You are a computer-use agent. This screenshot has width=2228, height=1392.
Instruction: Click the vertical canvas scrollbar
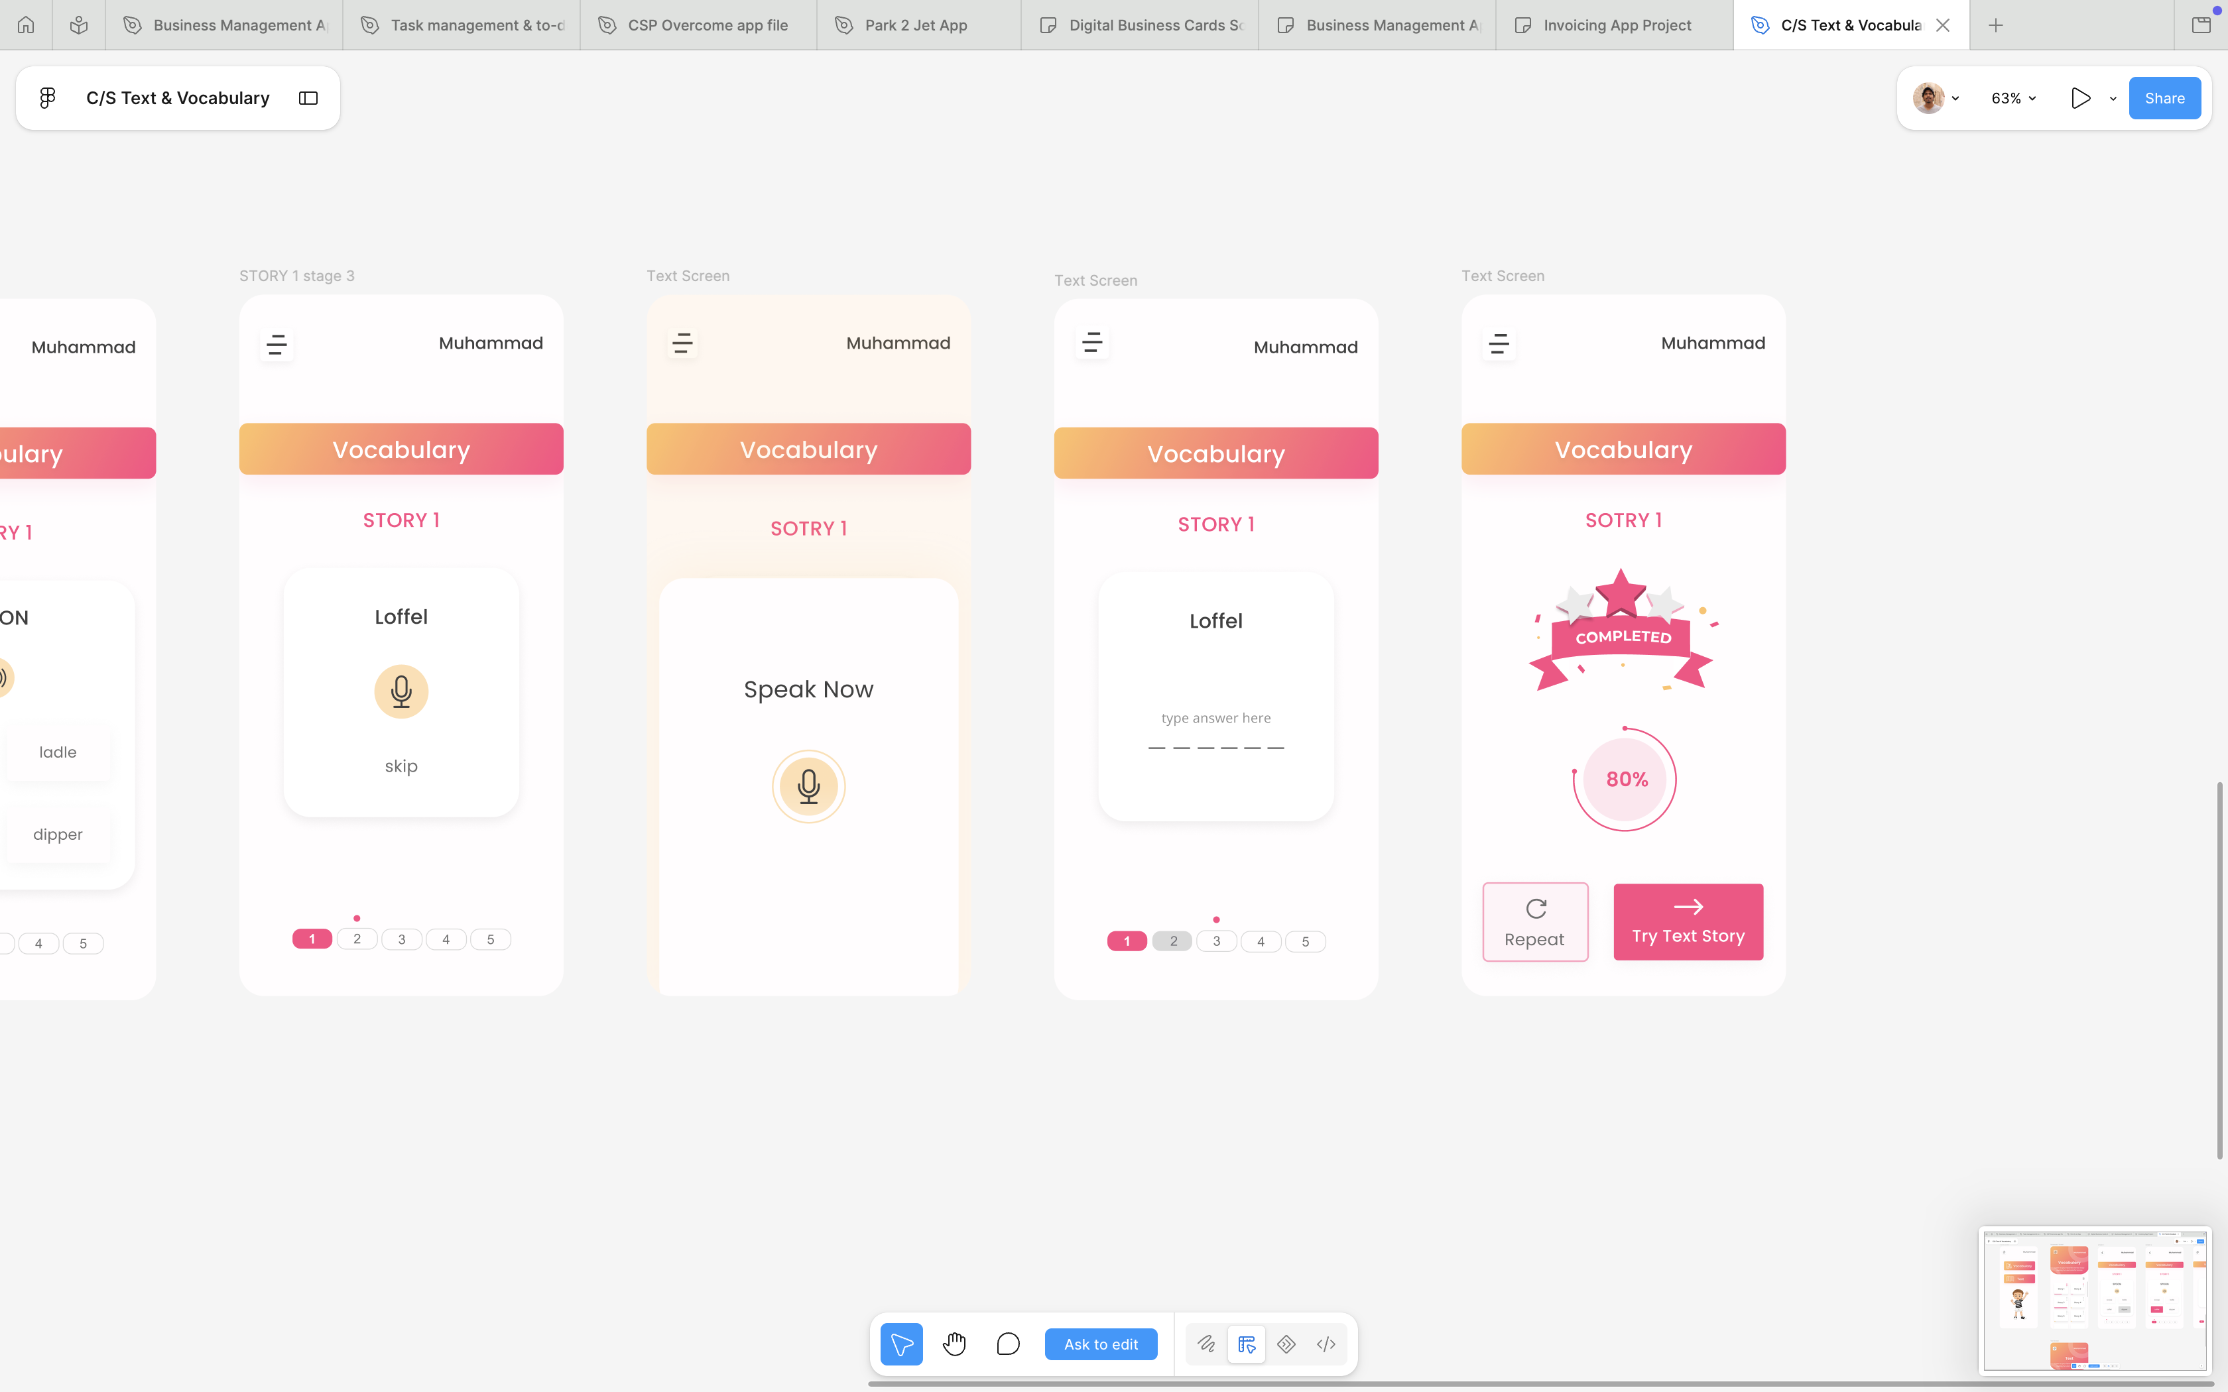[x=2220, y=970]
